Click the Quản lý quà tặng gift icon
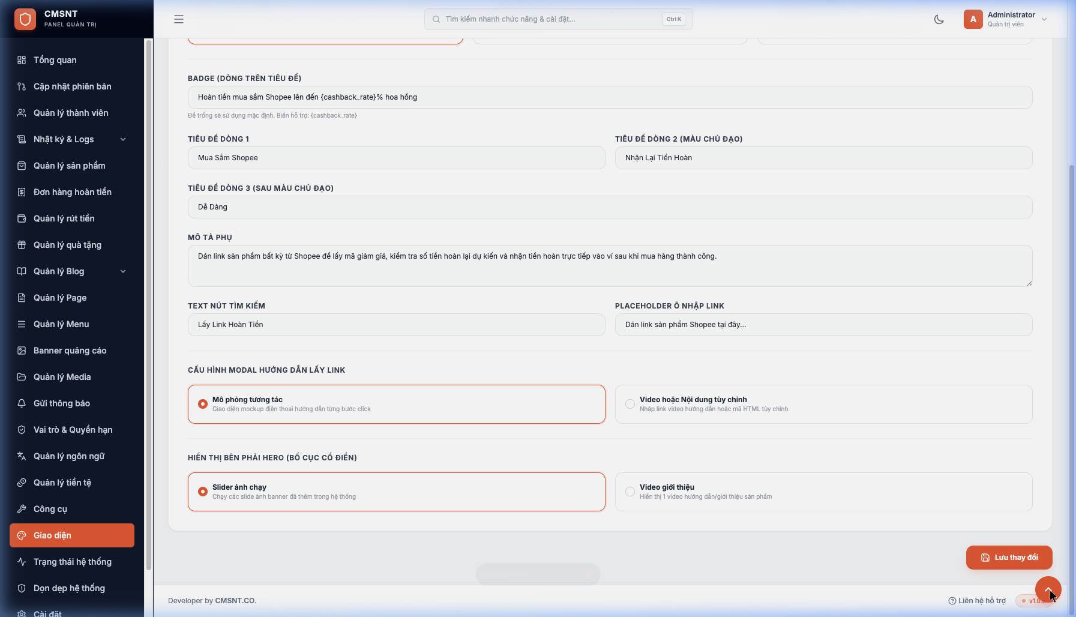The height and width of the screenshot is (617, 1076). [22, 245]
